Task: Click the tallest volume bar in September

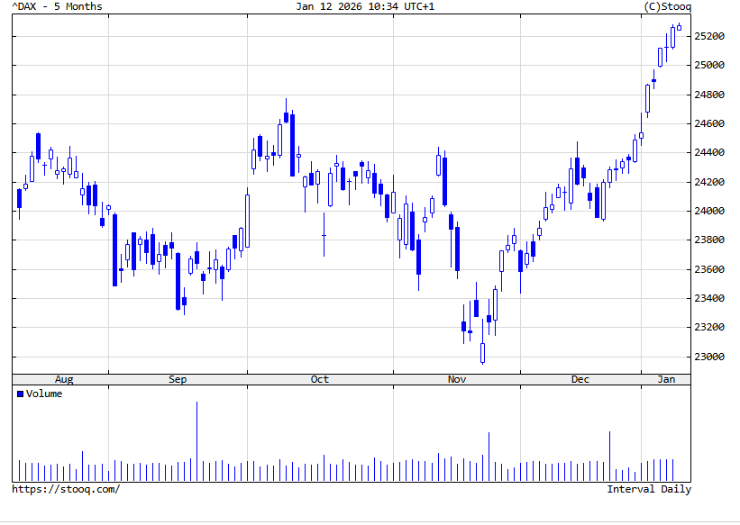Action: point(196,441)
